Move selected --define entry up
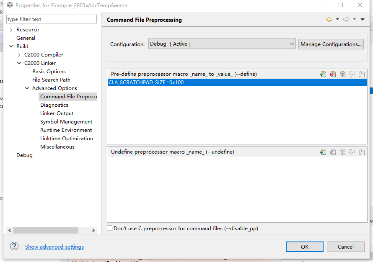Viewport: 373px width, 262px height. point(352,74)
